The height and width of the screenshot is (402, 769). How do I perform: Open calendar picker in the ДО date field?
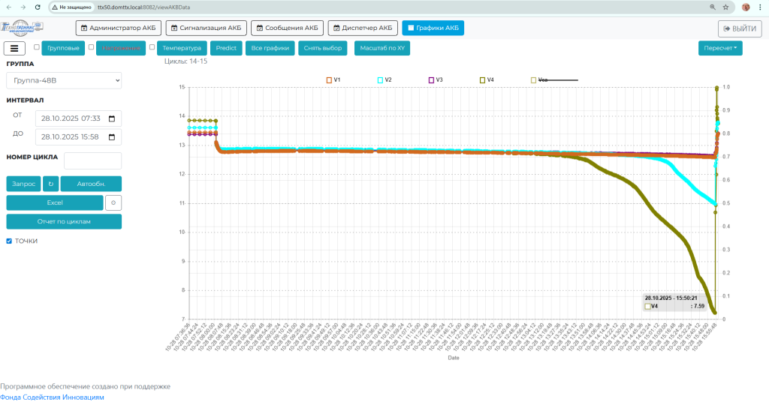(x=112, y=137)
